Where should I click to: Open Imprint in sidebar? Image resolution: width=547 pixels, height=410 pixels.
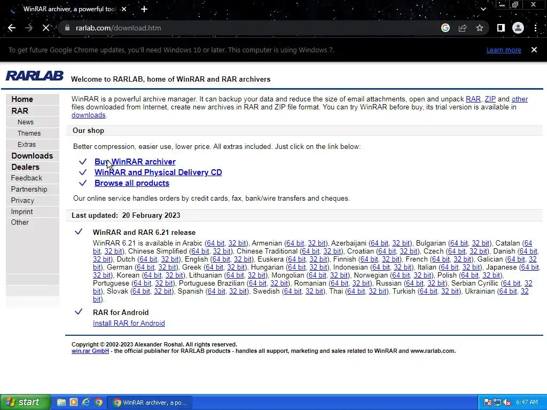pyautogui.click(x=21, y=211)
